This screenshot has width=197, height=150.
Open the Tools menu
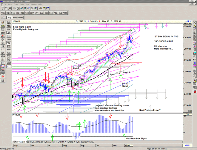[x=21, y=4]
